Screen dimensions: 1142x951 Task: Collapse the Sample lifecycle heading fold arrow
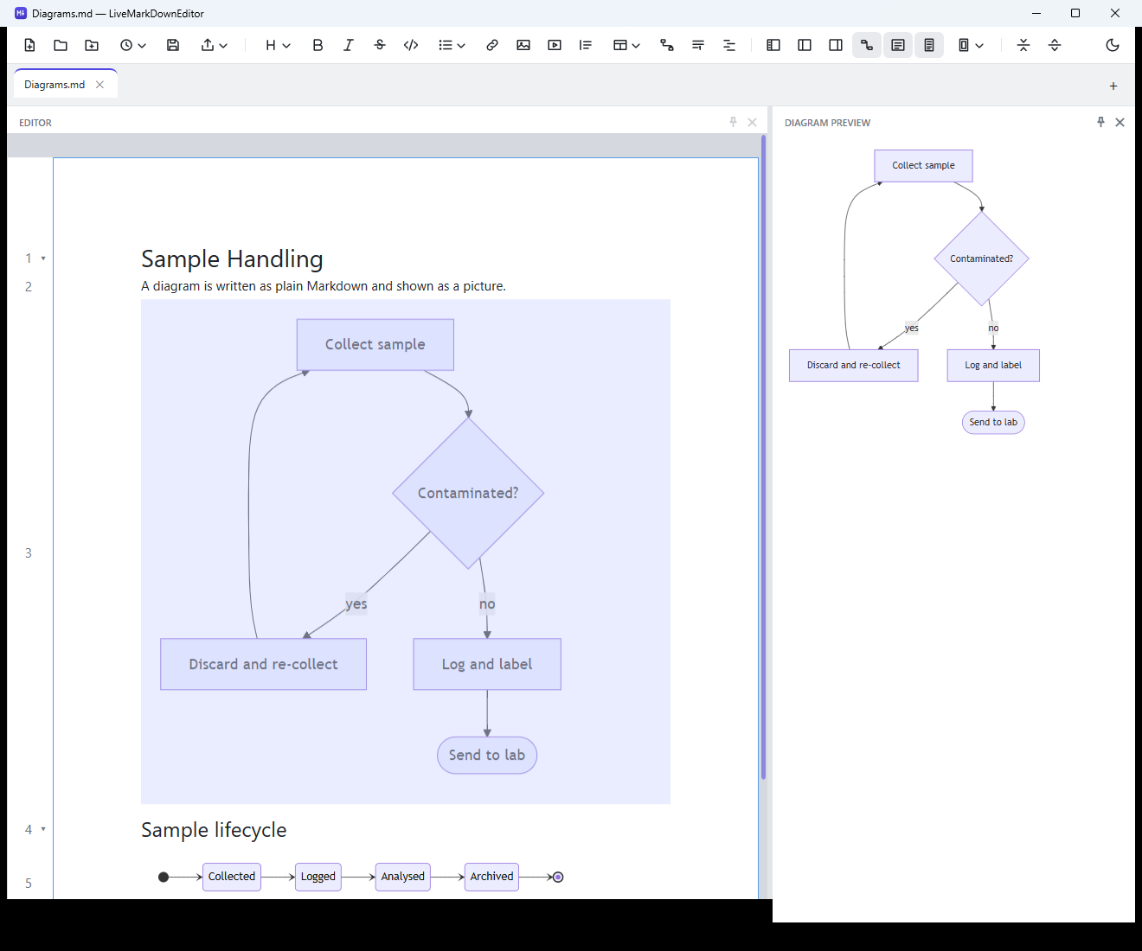(x=43, y=829)
